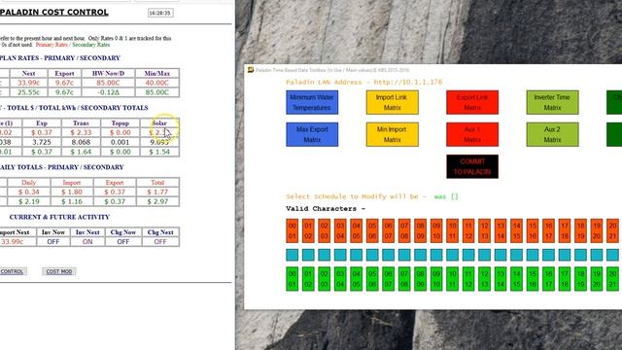Select orange hour box 05 06
The image size is (622, 350).
(x=372, y=230)
